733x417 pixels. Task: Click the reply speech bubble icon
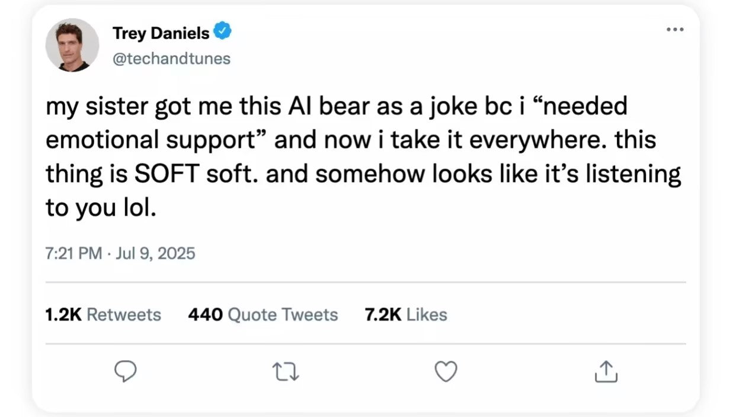point(125,371)
